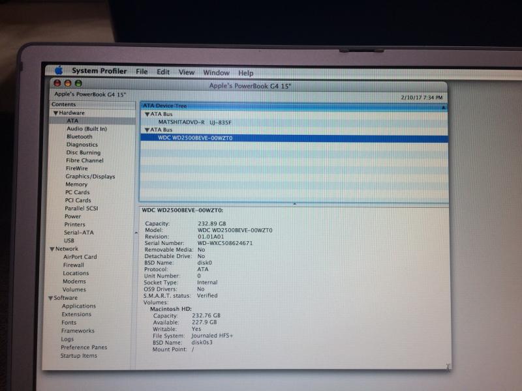The image size is (522, 391).
Task: Select Preference Panes under Software
Action: pyautogui.click(x=84, y=347)
